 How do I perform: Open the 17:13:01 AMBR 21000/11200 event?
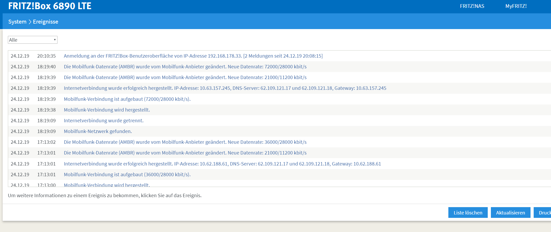(185, 153)
